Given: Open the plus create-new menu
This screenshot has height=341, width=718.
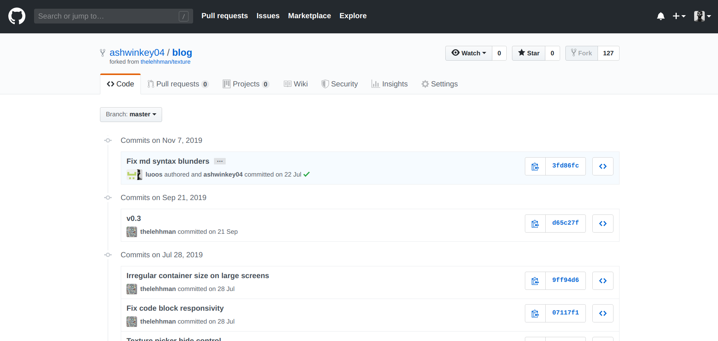Looking at the screenshot, I should [679, 16].
